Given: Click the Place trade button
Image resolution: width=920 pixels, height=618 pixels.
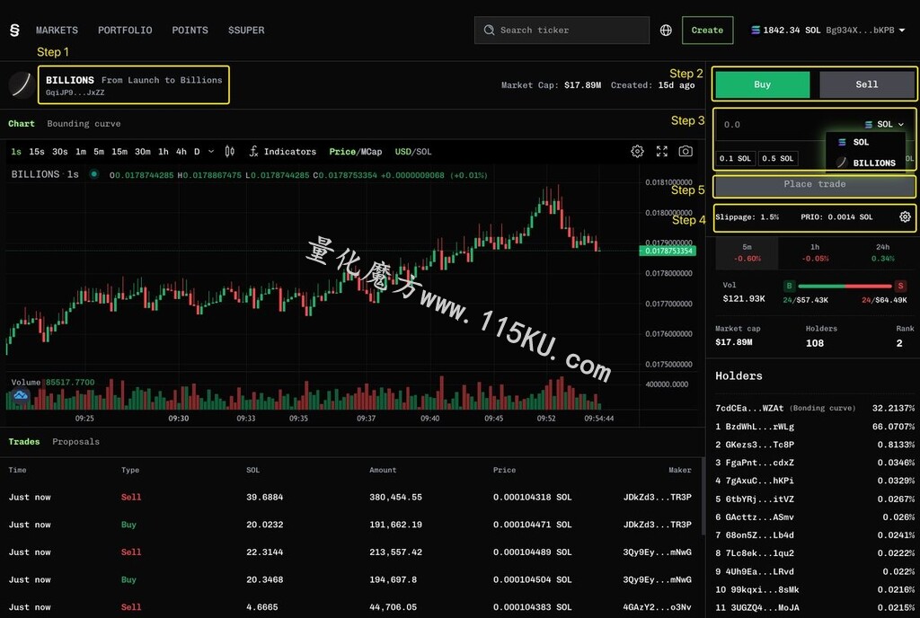Looking at the screenshot, I should click(x=814, y=184).
